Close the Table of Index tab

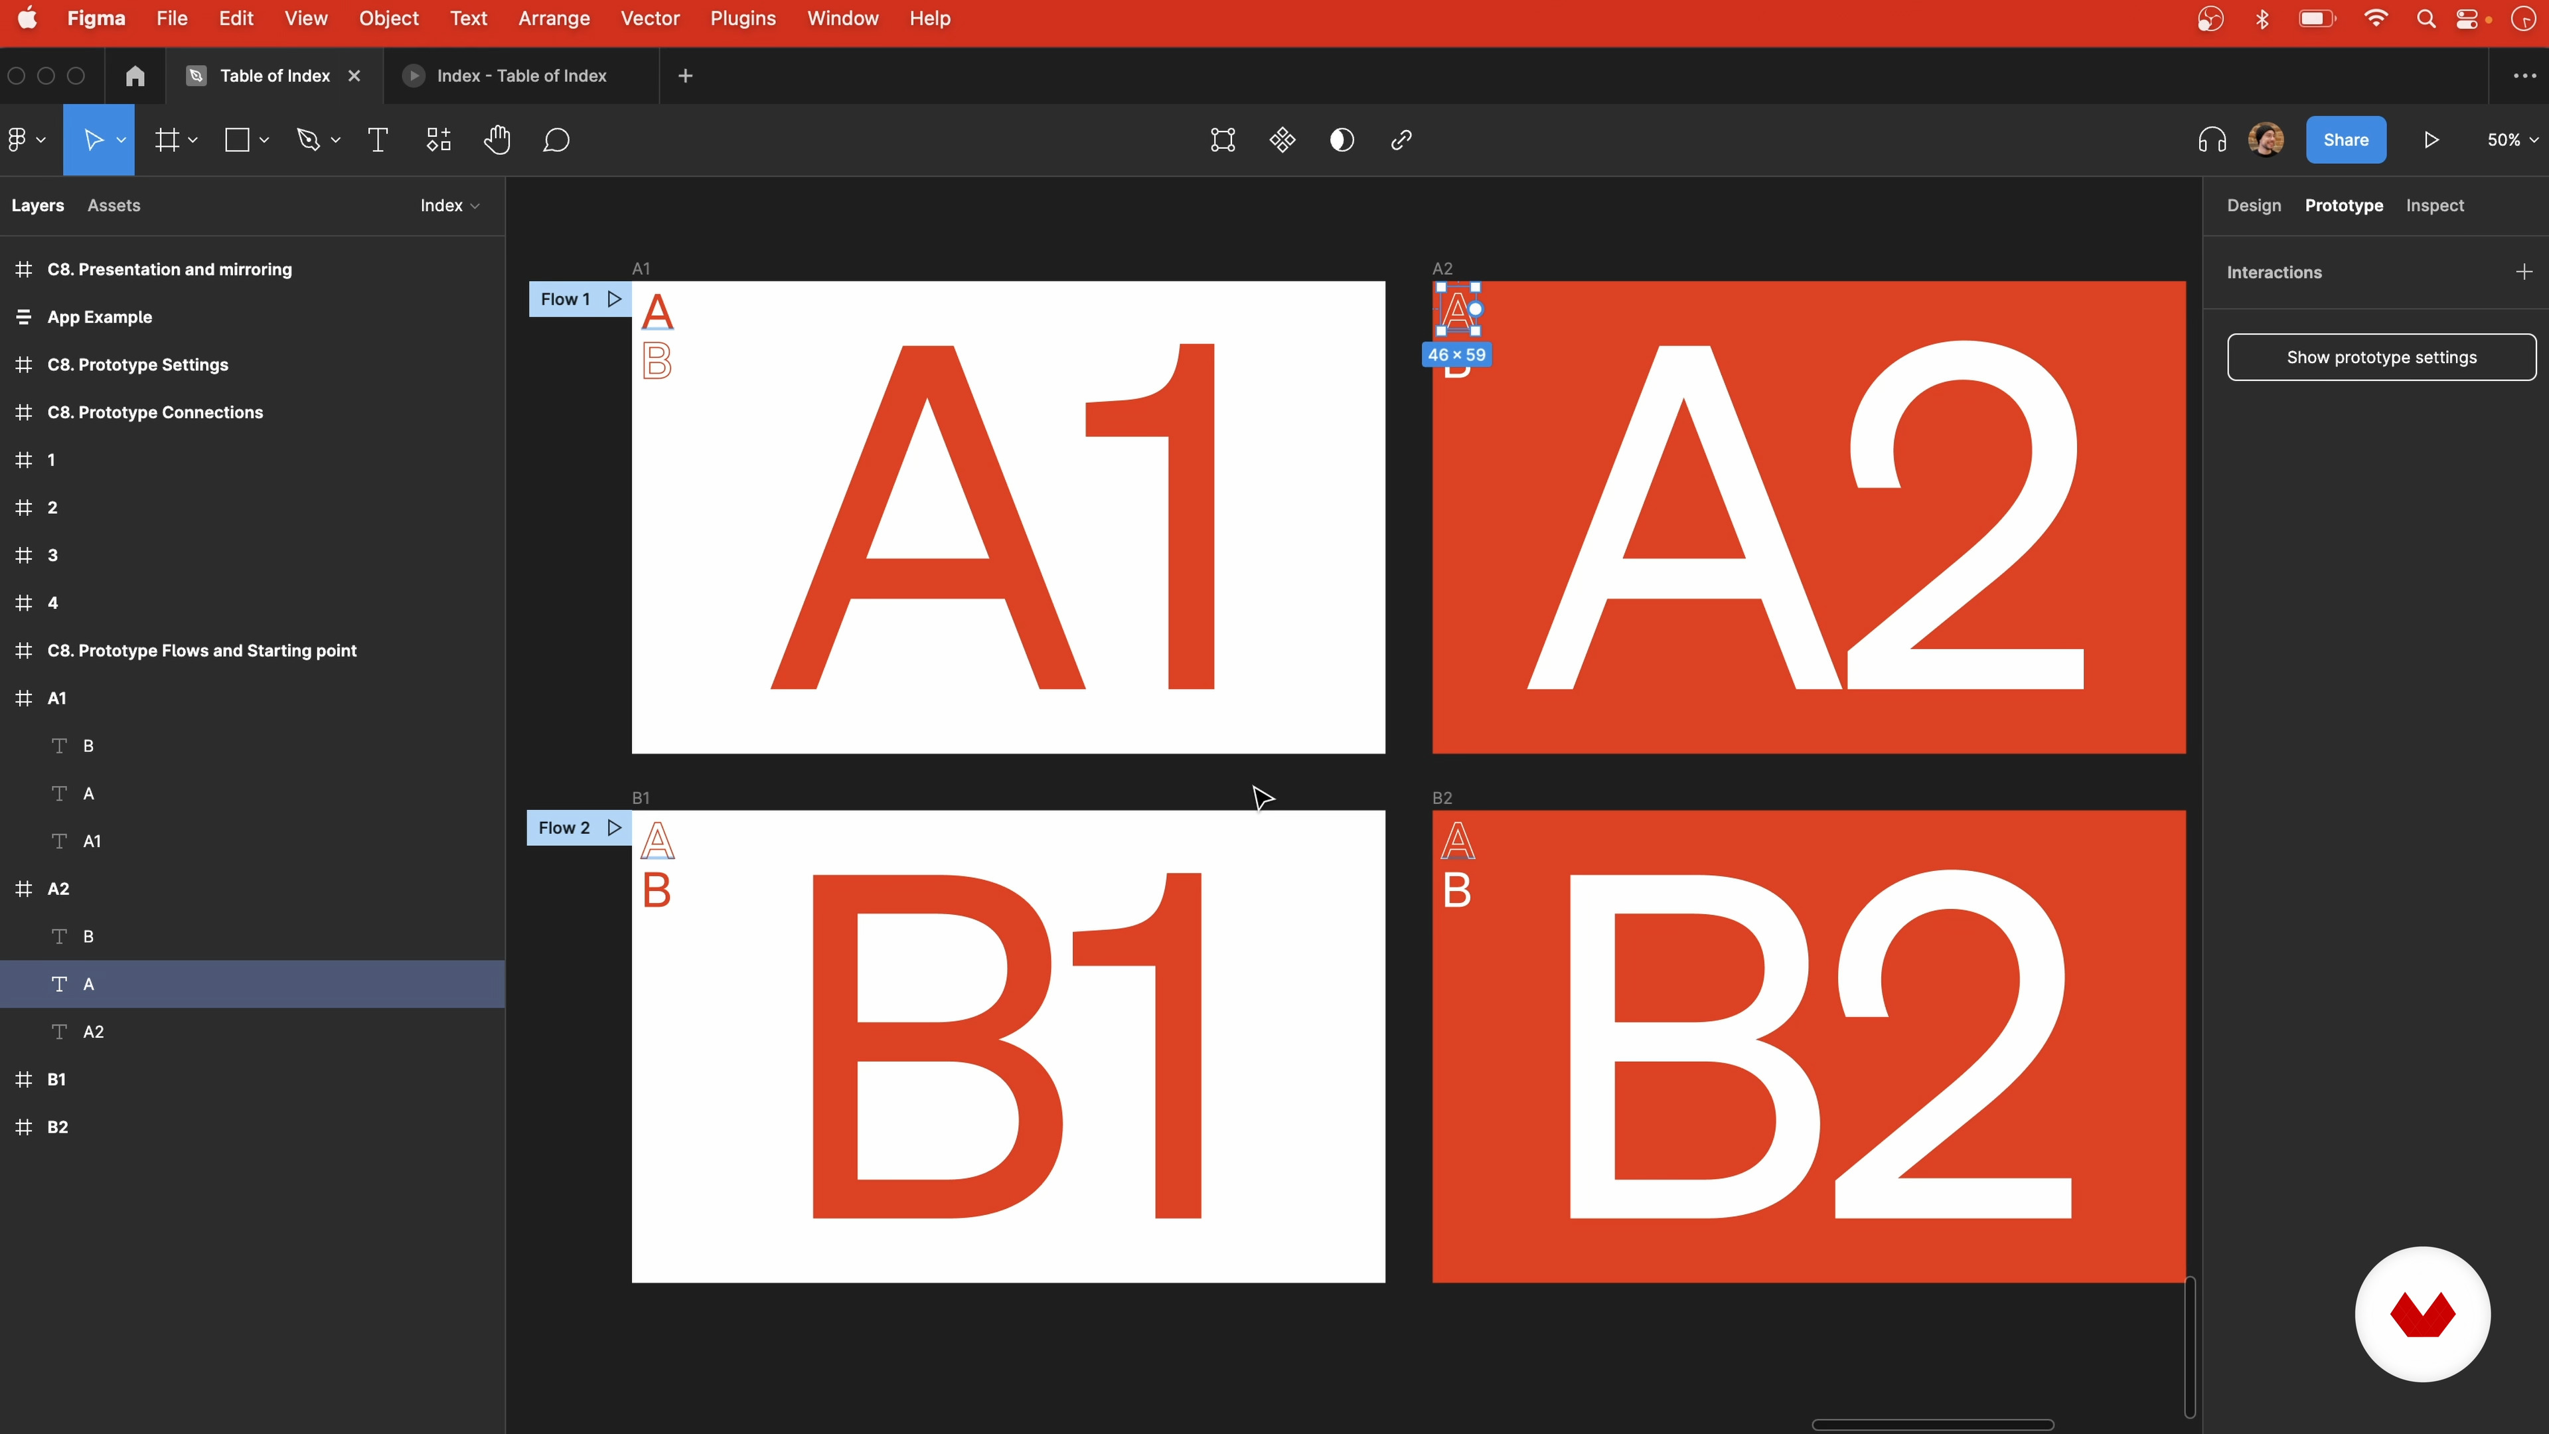pos(354,75)
